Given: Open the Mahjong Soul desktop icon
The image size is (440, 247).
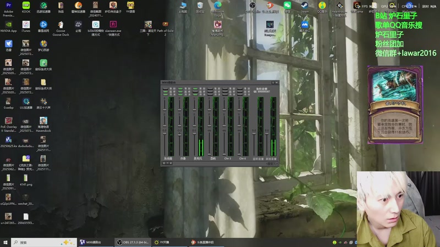Looking at the screenshot, I should (217, 29).
